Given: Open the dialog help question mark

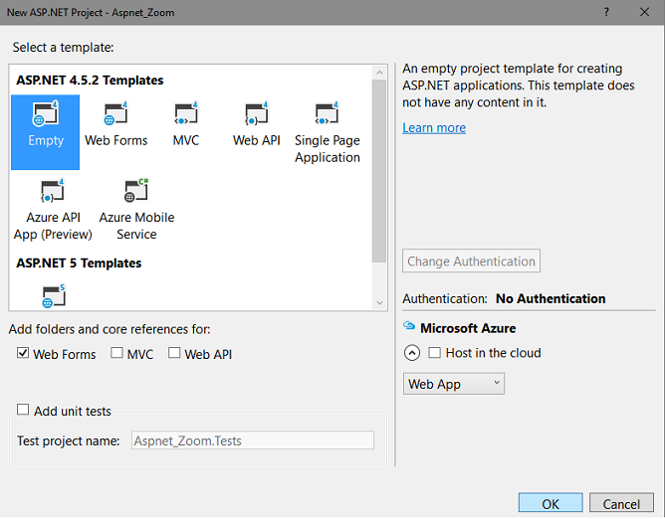Looking at the screenshot, I should coord(606,12).
